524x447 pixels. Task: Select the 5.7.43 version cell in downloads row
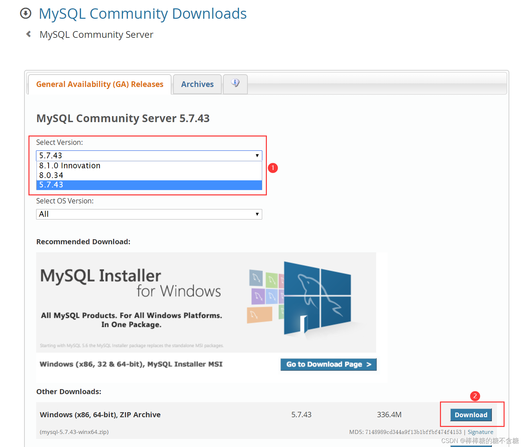[301, 415]
